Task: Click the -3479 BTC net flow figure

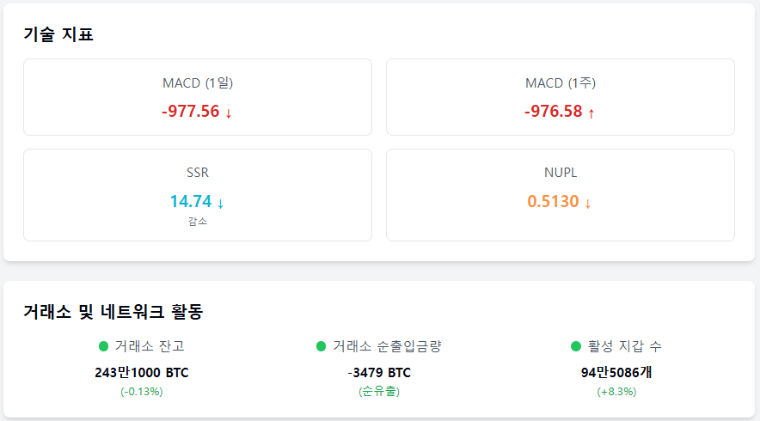Action: [x=379, y=373]
